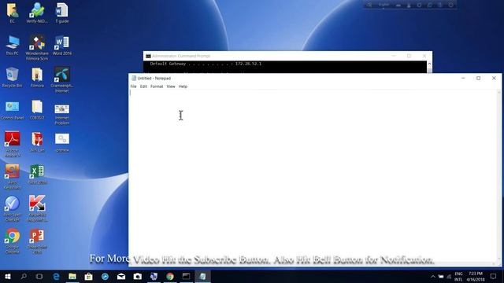This screenshot has width=504, height=283.
Task: Click the Default Gateway line in Command Prompt
Action: [x=206, y=64]
